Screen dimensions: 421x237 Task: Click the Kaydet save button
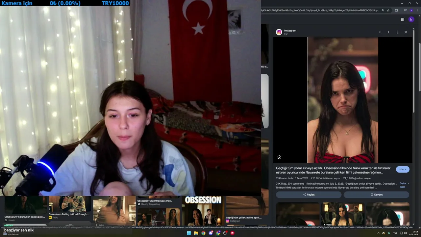pyautogui.click(x=376, y=195)
